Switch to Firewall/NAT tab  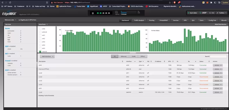point(163,20)
